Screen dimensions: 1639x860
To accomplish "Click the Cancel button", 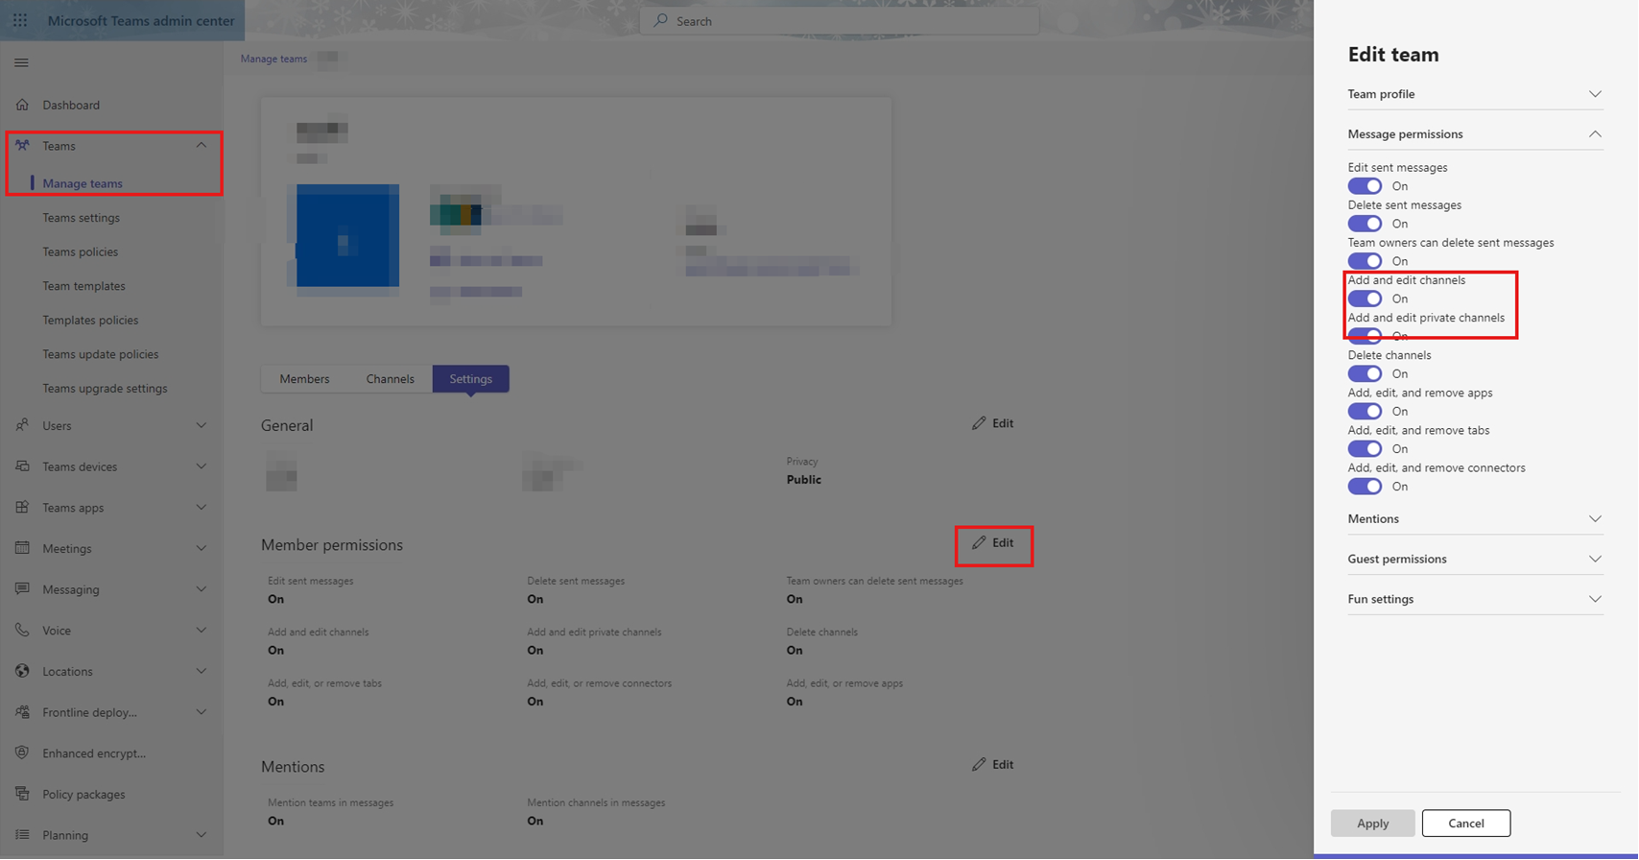I will [1466, 824].
